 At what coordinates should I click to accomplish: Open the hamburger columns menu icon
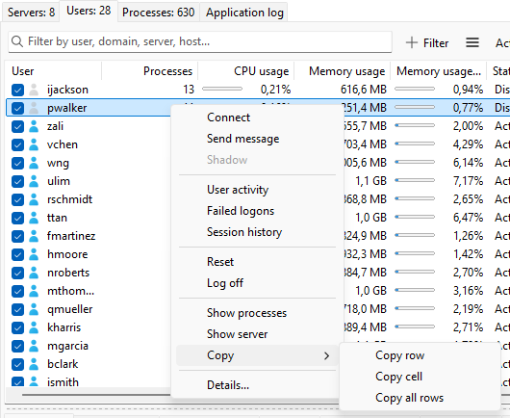click(x=472, y=42)
